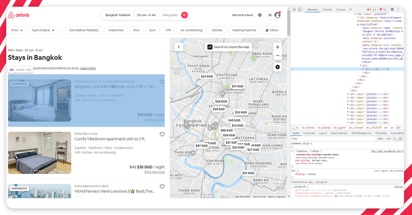Click the profile avatar icon
Image resolution: width=412 pixels, height=215 pixels.
tap(277, 15)
